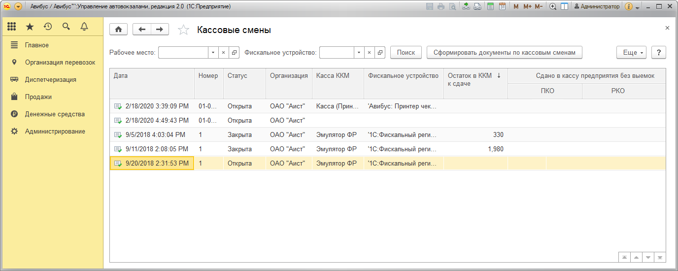Viewport: 678px width, 271px height.
Task: Open the Еще dropdown menu
Action: point(631,52)
